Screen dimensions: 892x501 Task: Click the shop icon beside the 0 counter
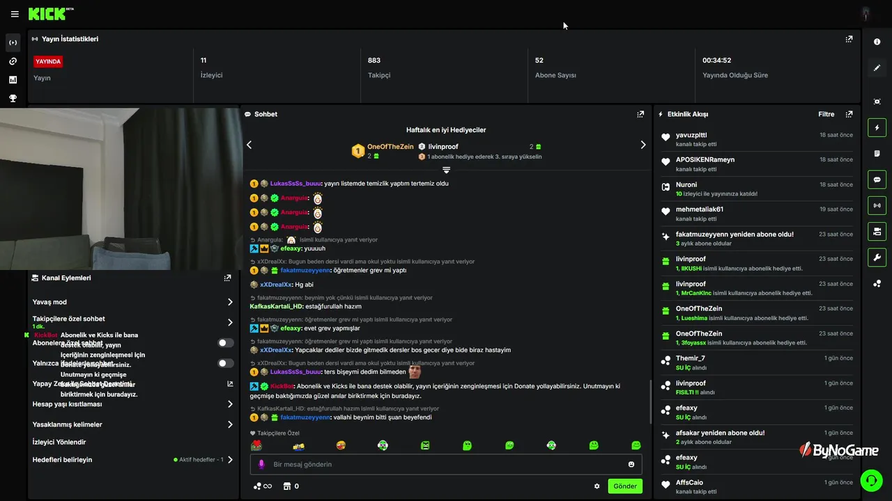point(286,486)
